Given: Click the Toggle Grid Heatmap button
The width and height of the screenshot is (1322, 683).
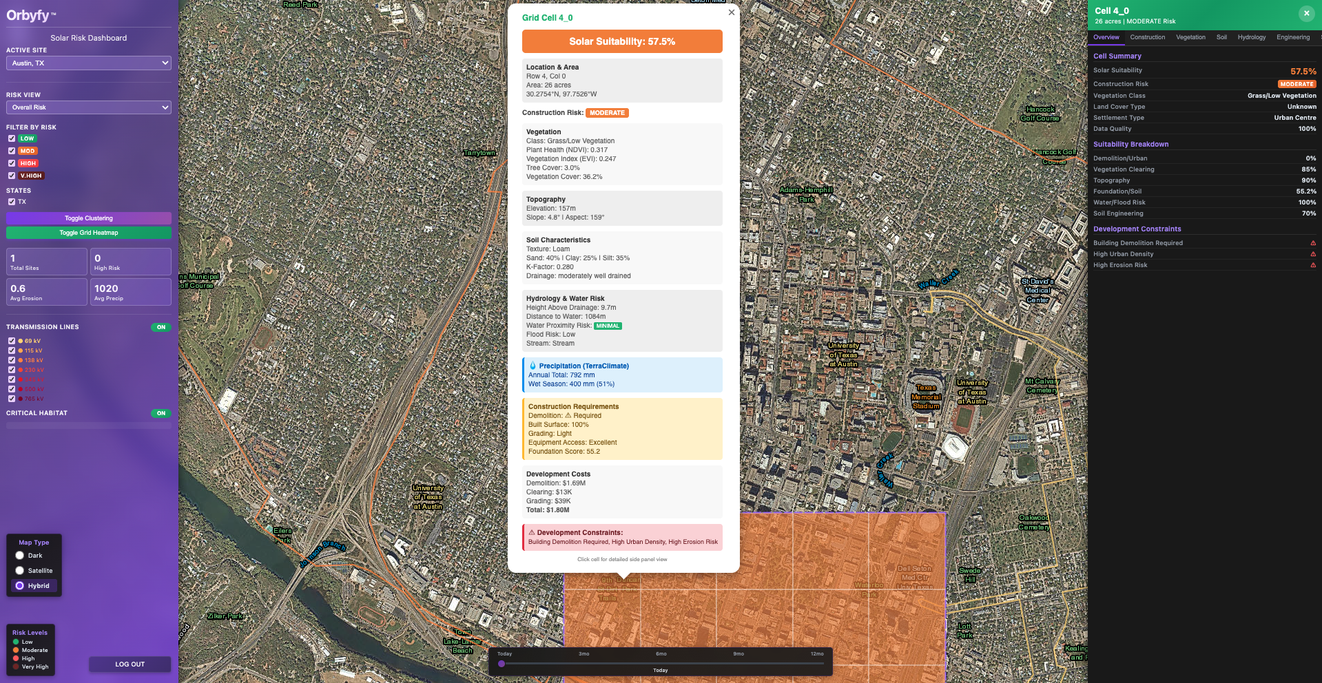Looking at the screenshot, I should coord(89,233).
